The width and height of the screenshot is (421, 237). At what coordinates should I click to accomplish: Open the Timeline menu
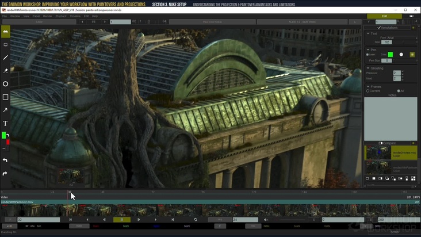[x=75, y=16]
